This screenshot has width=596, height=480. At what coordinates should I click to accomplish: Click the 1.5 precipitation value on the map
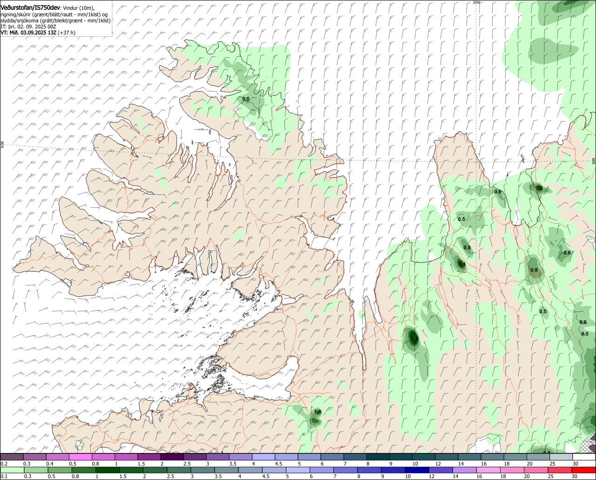[414, 339]
